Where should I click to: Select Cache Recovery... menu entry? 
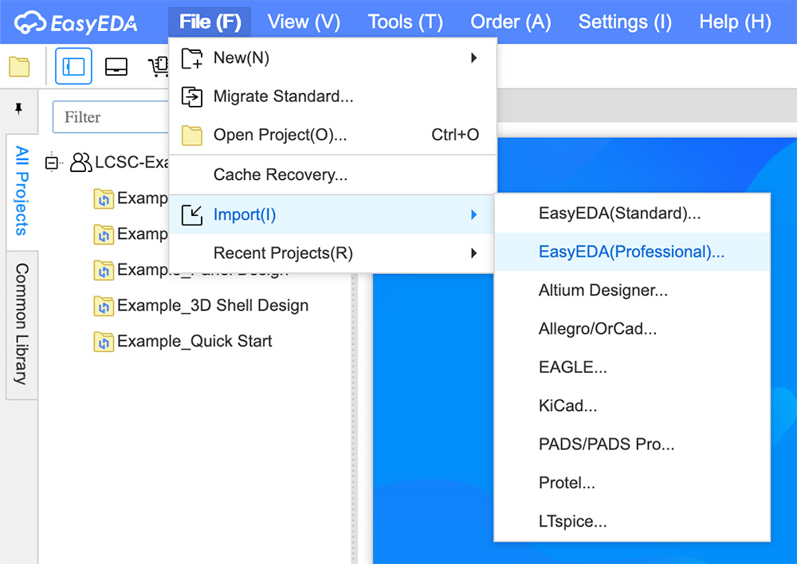pyautogui.click(x=332, y=174)
